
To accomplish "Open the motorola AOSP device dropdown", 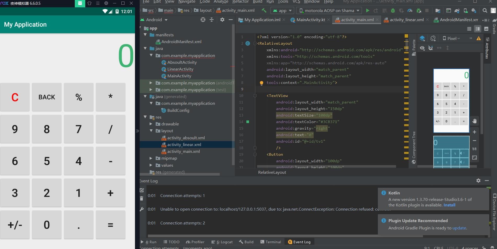I will pyautogui.click(x=329, y=10).
